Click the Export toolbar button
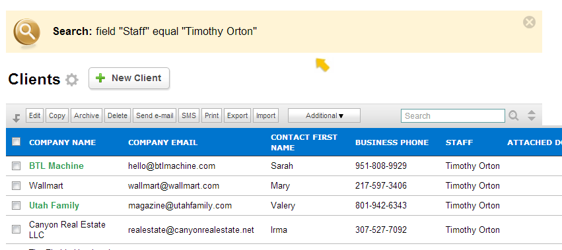 [x=237, y=115]
